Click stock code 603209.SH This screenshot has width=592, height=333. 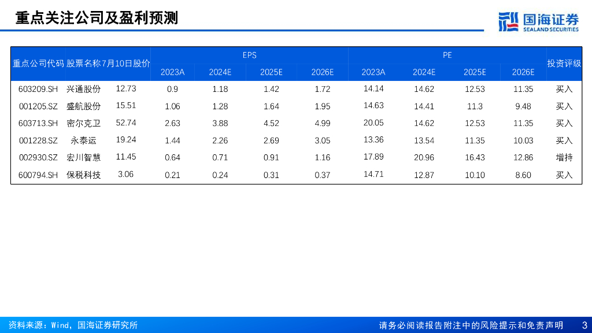pyautogui.click(x=38, y=89)
